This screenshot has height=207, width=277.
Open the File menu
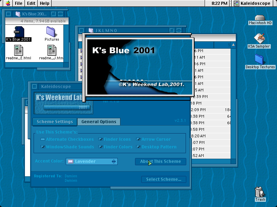point(19,3)
